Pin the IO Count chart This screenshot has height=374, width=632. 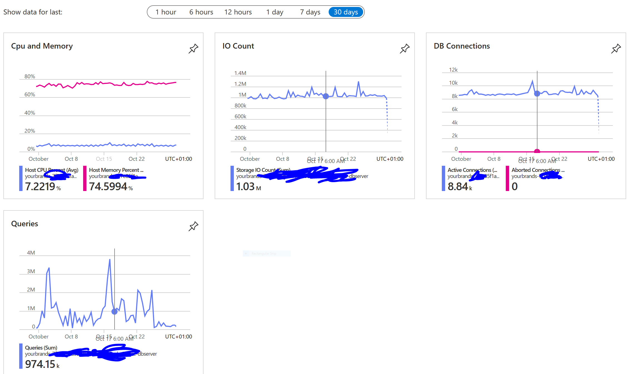(405, 49)
